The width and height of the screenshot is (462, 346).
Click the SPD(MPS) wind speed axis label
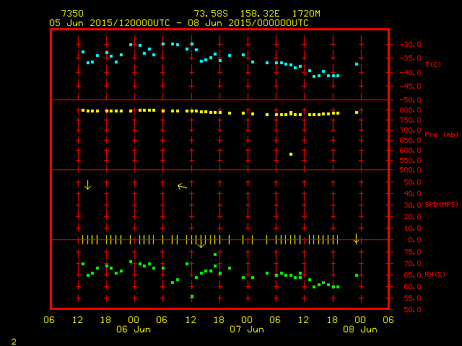(x=440, y=205)
